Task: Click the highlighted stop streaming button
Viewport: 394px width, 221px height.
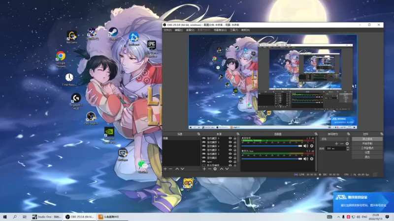Action: 367,139
